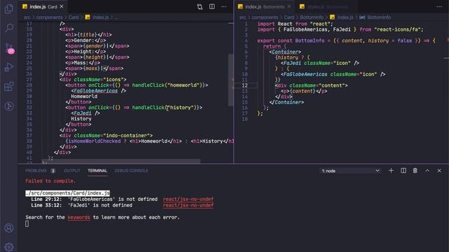Screen dimensions: 449x252
Task: Open the Accounts menu icon
Action: tap(9, 228)
